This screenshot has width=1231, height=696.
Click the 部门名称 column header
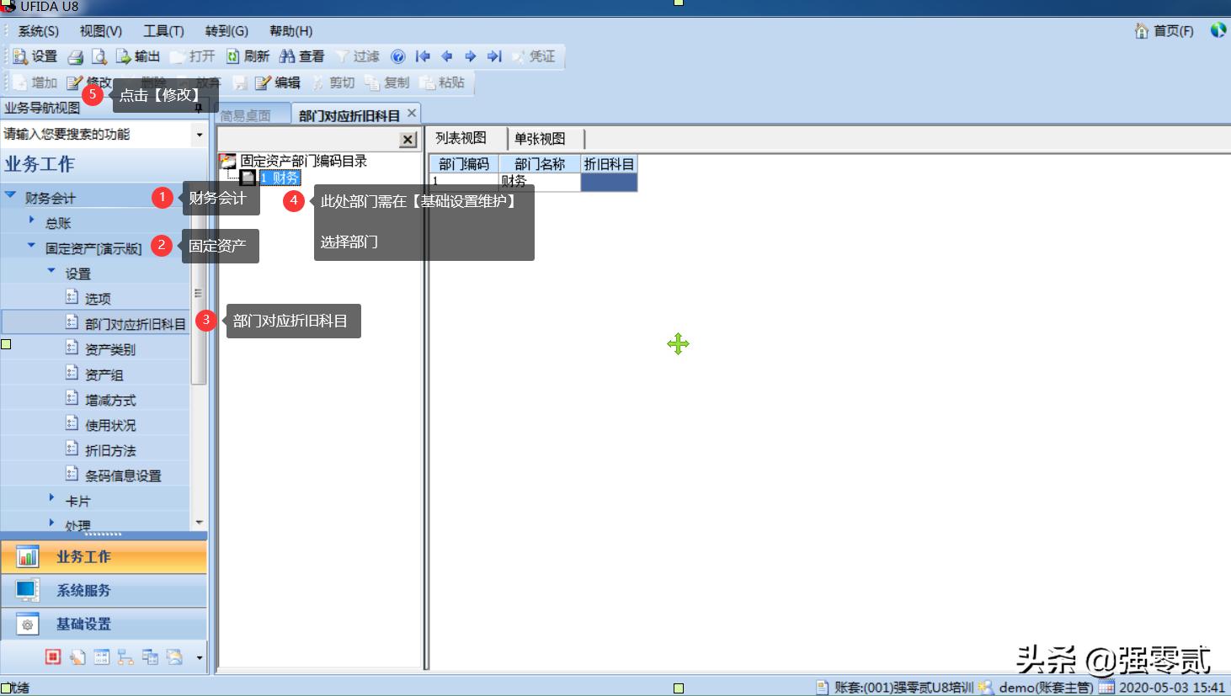pyautogui.click(x=540, y=164)
